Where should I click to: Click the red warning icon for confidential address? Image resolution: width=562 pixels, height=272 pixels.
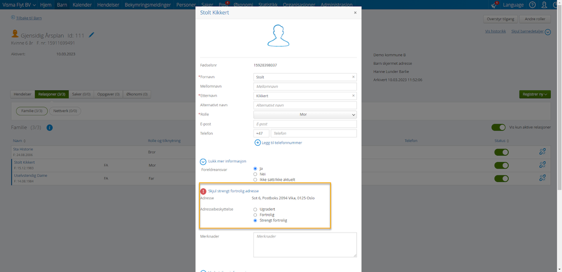[x=203, y=191]
